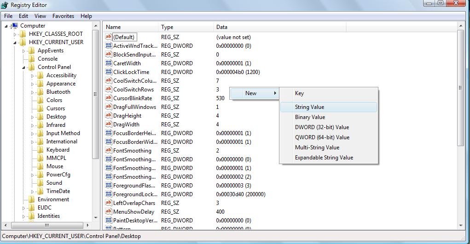Select the Input Method tree item
The height and width of the screenshot is (244, 470).
63,133
